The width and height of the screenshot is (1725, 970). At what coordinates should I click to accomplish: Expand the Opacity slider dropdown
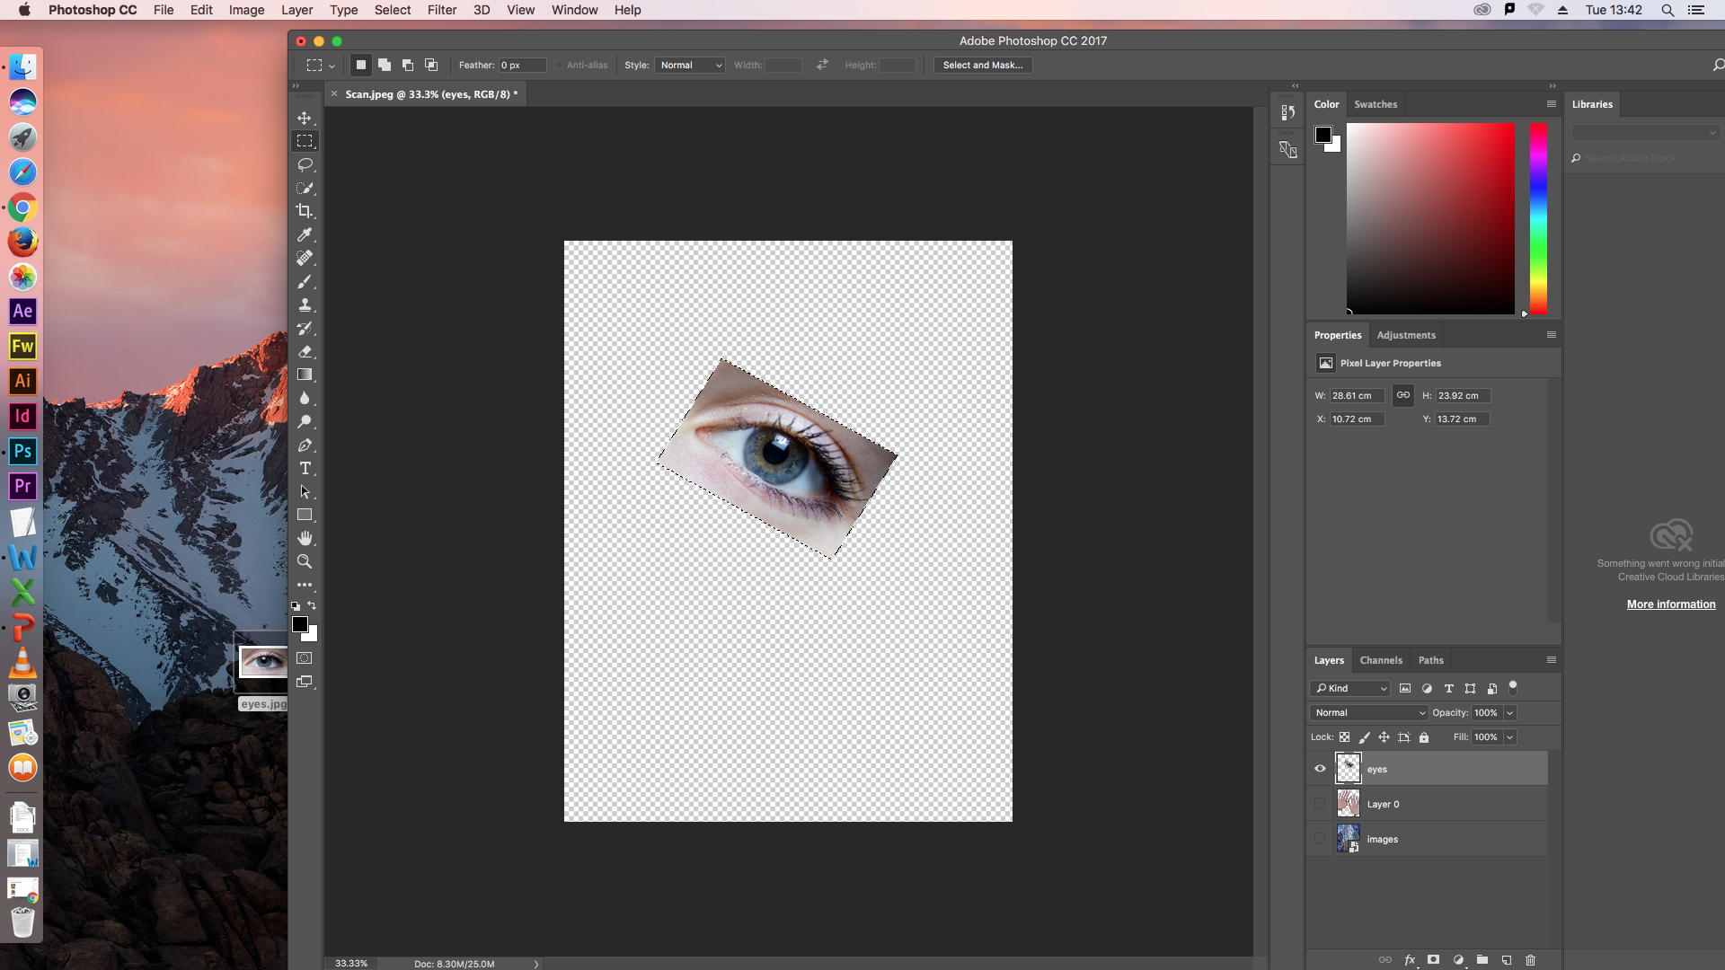(1510, 713)
